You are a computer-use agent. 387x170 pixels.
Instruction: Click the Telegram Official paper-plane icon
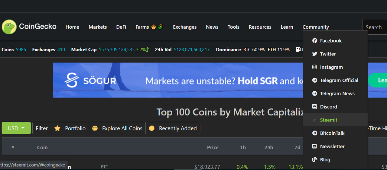(x=315, y=80)
